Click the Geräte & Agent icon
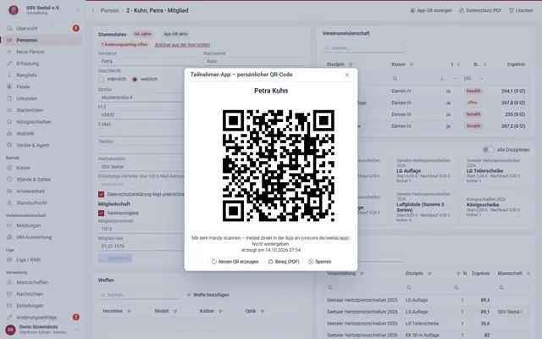 pyautogui.click(x=9, y=145)
